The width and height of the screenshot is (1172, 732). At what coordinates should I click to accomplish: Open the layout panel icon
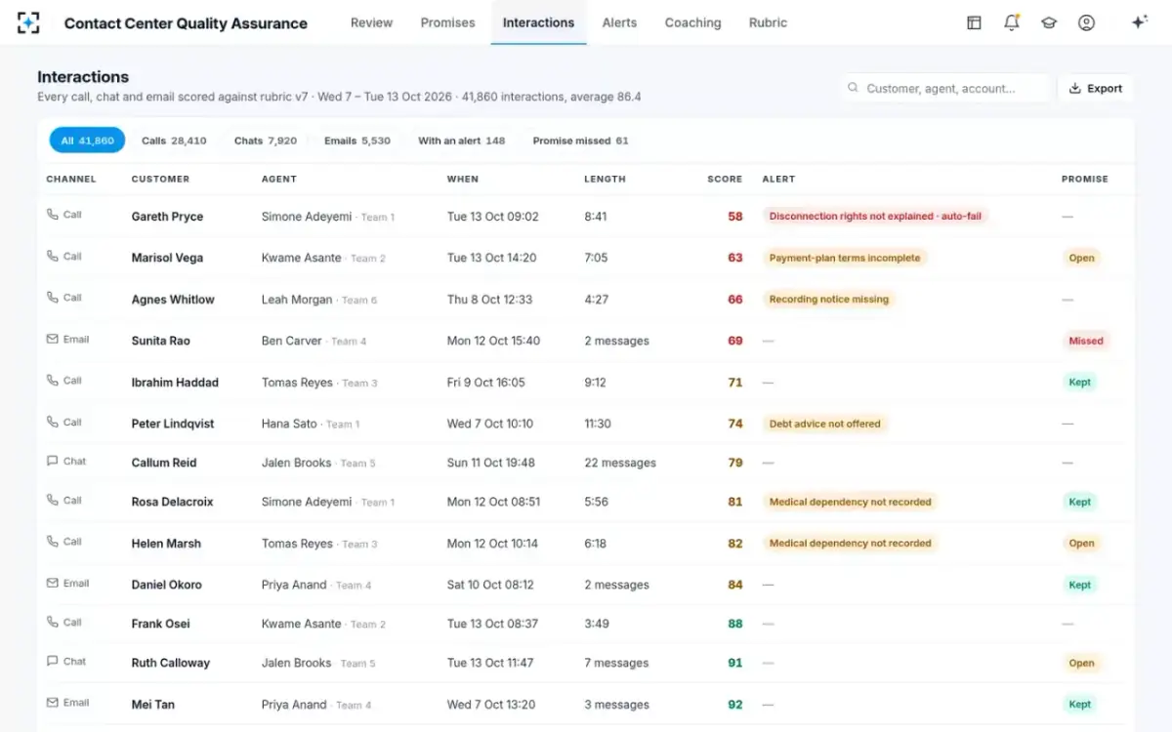(974, 22)
